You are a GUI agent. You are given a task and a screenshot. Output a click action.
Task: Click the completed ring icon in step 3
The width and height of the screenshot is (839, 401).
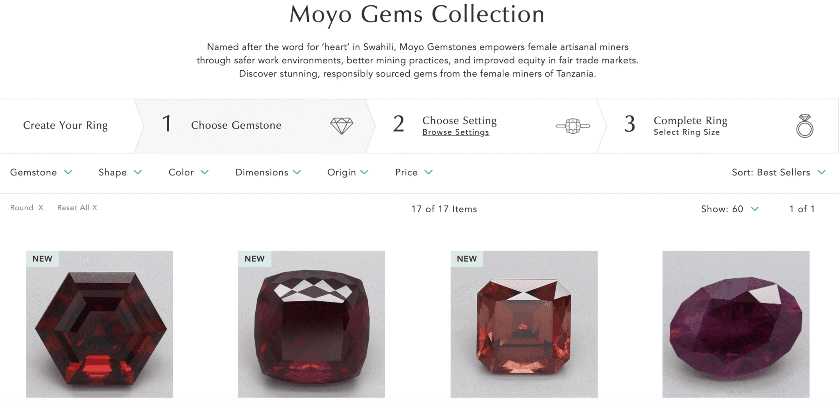805,126
